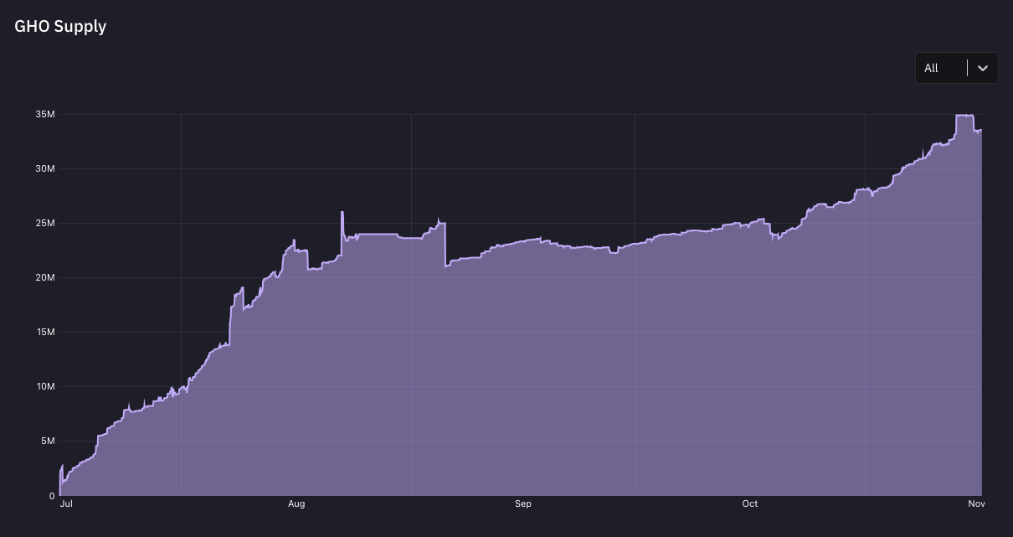Select the 10M y-axis label
The image size is (1013, 537).
tap(45, 386)
